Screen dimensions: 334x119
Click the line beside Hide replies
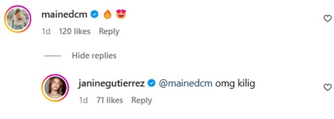(52, 56)
